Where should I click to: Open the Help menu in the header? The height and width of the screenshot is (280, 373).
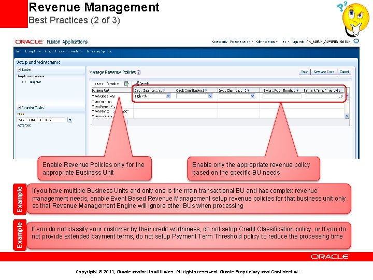285,41
